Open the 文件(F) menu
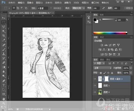The height and width of the screenshot is (111, 134). (x=12, y=3)
